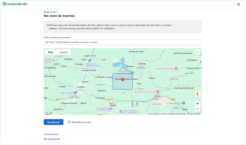Viewport: 246px width, 145px height.
Task: Click the Me déconnecter link
Action: click(x=52, y=139)
